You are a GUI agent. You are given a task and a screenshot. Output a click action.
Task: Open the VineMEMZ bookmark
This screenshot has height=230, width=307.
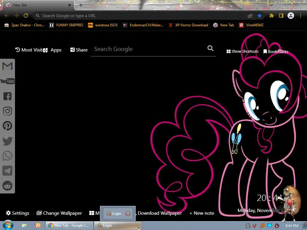[252, 25]
